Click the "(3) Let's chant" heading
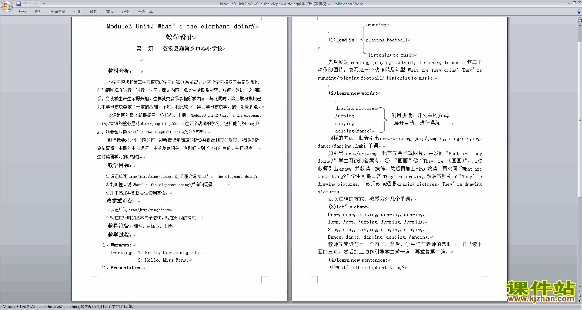Image resolution: width=582 pixels, height=310 pixels. pyautogui.click(x=348, y=207)
